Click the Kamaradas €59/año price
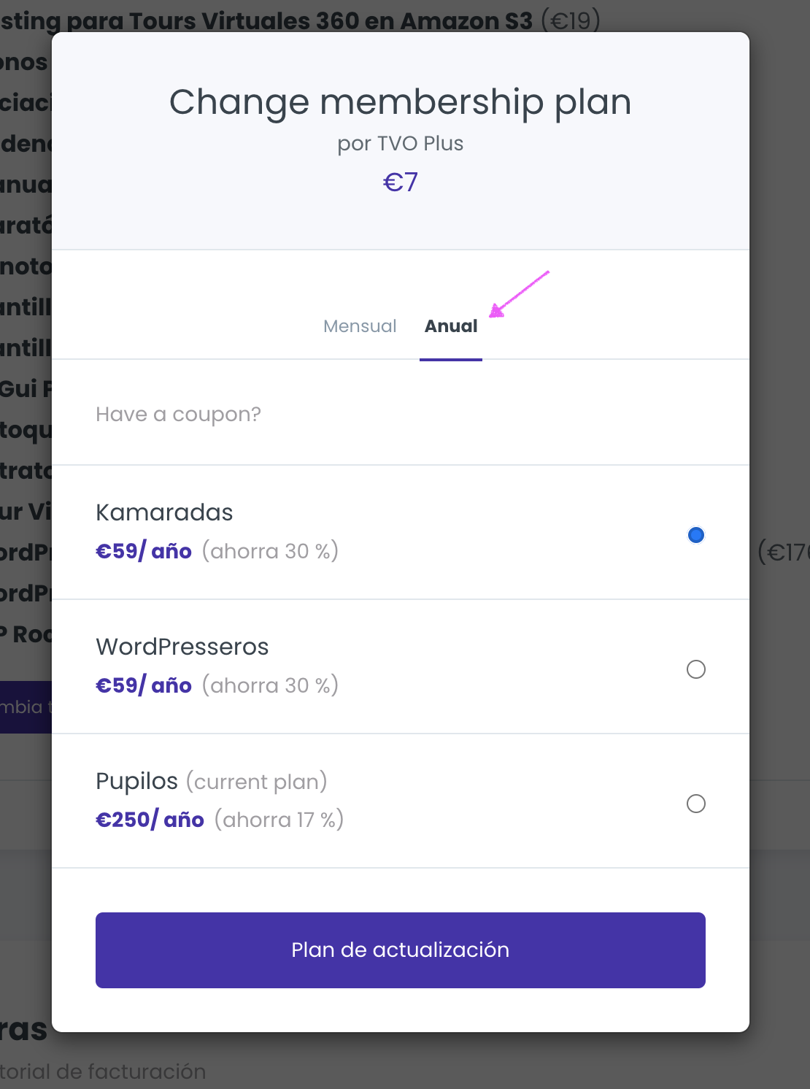 (x=144, y=551)
